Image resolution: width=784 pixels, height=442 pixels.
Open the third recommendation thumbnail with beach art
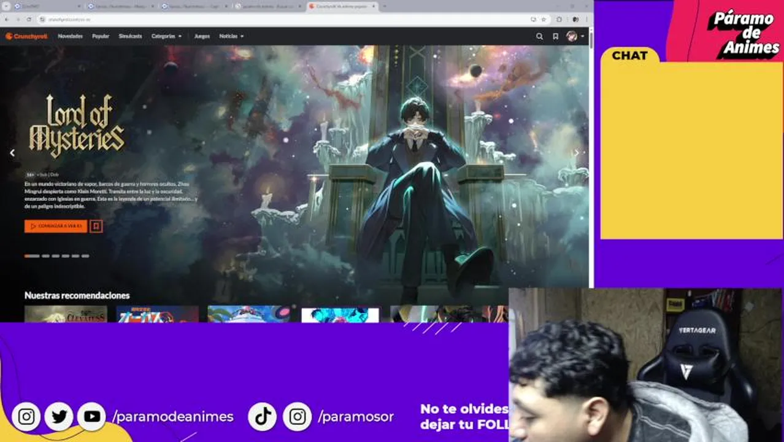pyautogui.click(x=249, y=314)
